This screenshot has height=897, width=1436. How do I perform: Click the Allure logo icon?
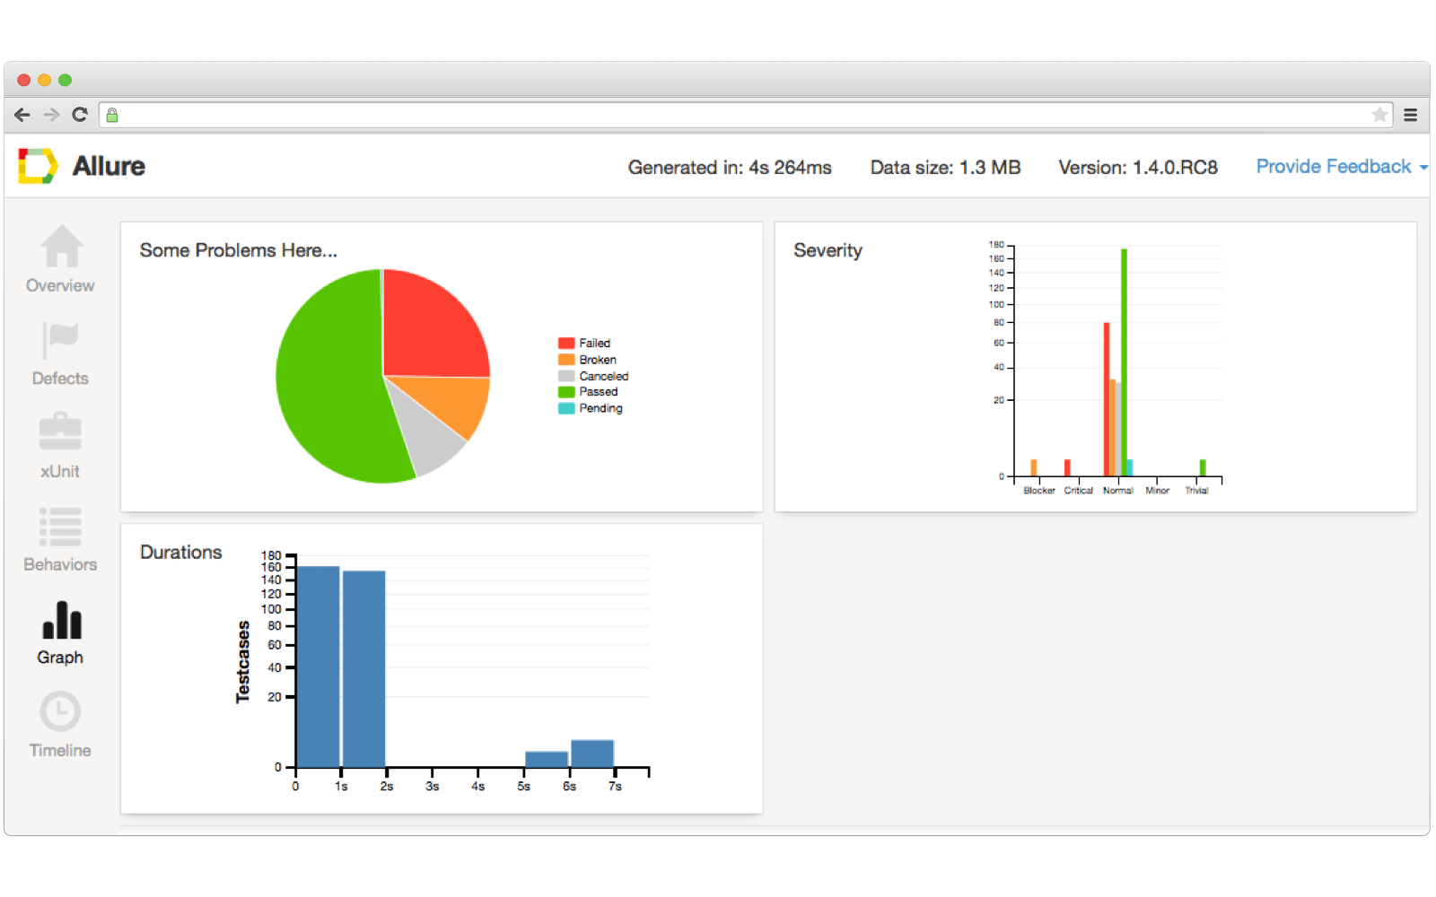coord(38,166)
